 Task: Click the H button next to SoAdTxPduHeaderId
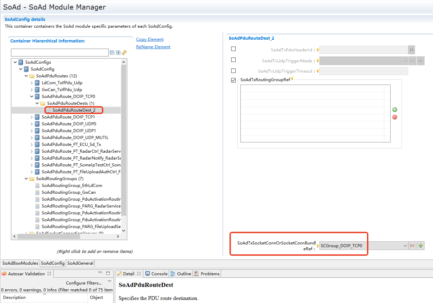pyautogui.click(x=411, y=50)
